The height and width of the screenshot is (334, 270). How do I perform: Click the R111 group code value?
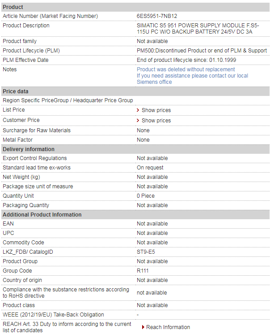(143, 271)
